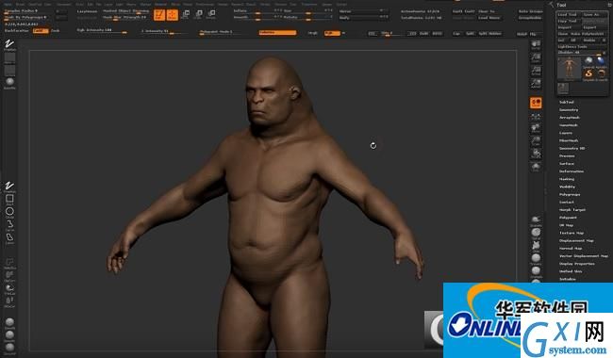Click the Load Tool button
The height and width of the screenshot is (358, 613).
(569, 14)
